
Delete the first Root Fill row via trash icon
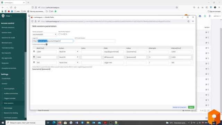[x=34, y=51]
